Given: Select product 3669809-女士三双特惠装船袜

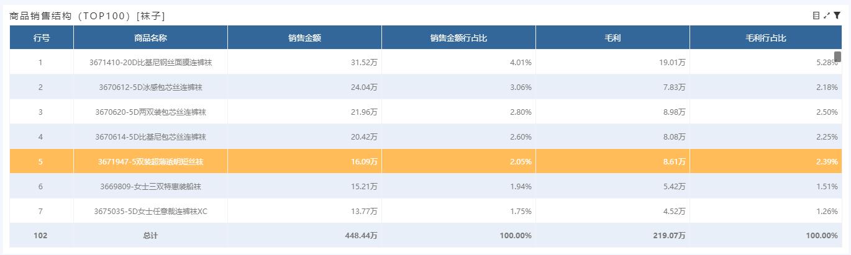Looking at the screenshot, I should (150, 186).
